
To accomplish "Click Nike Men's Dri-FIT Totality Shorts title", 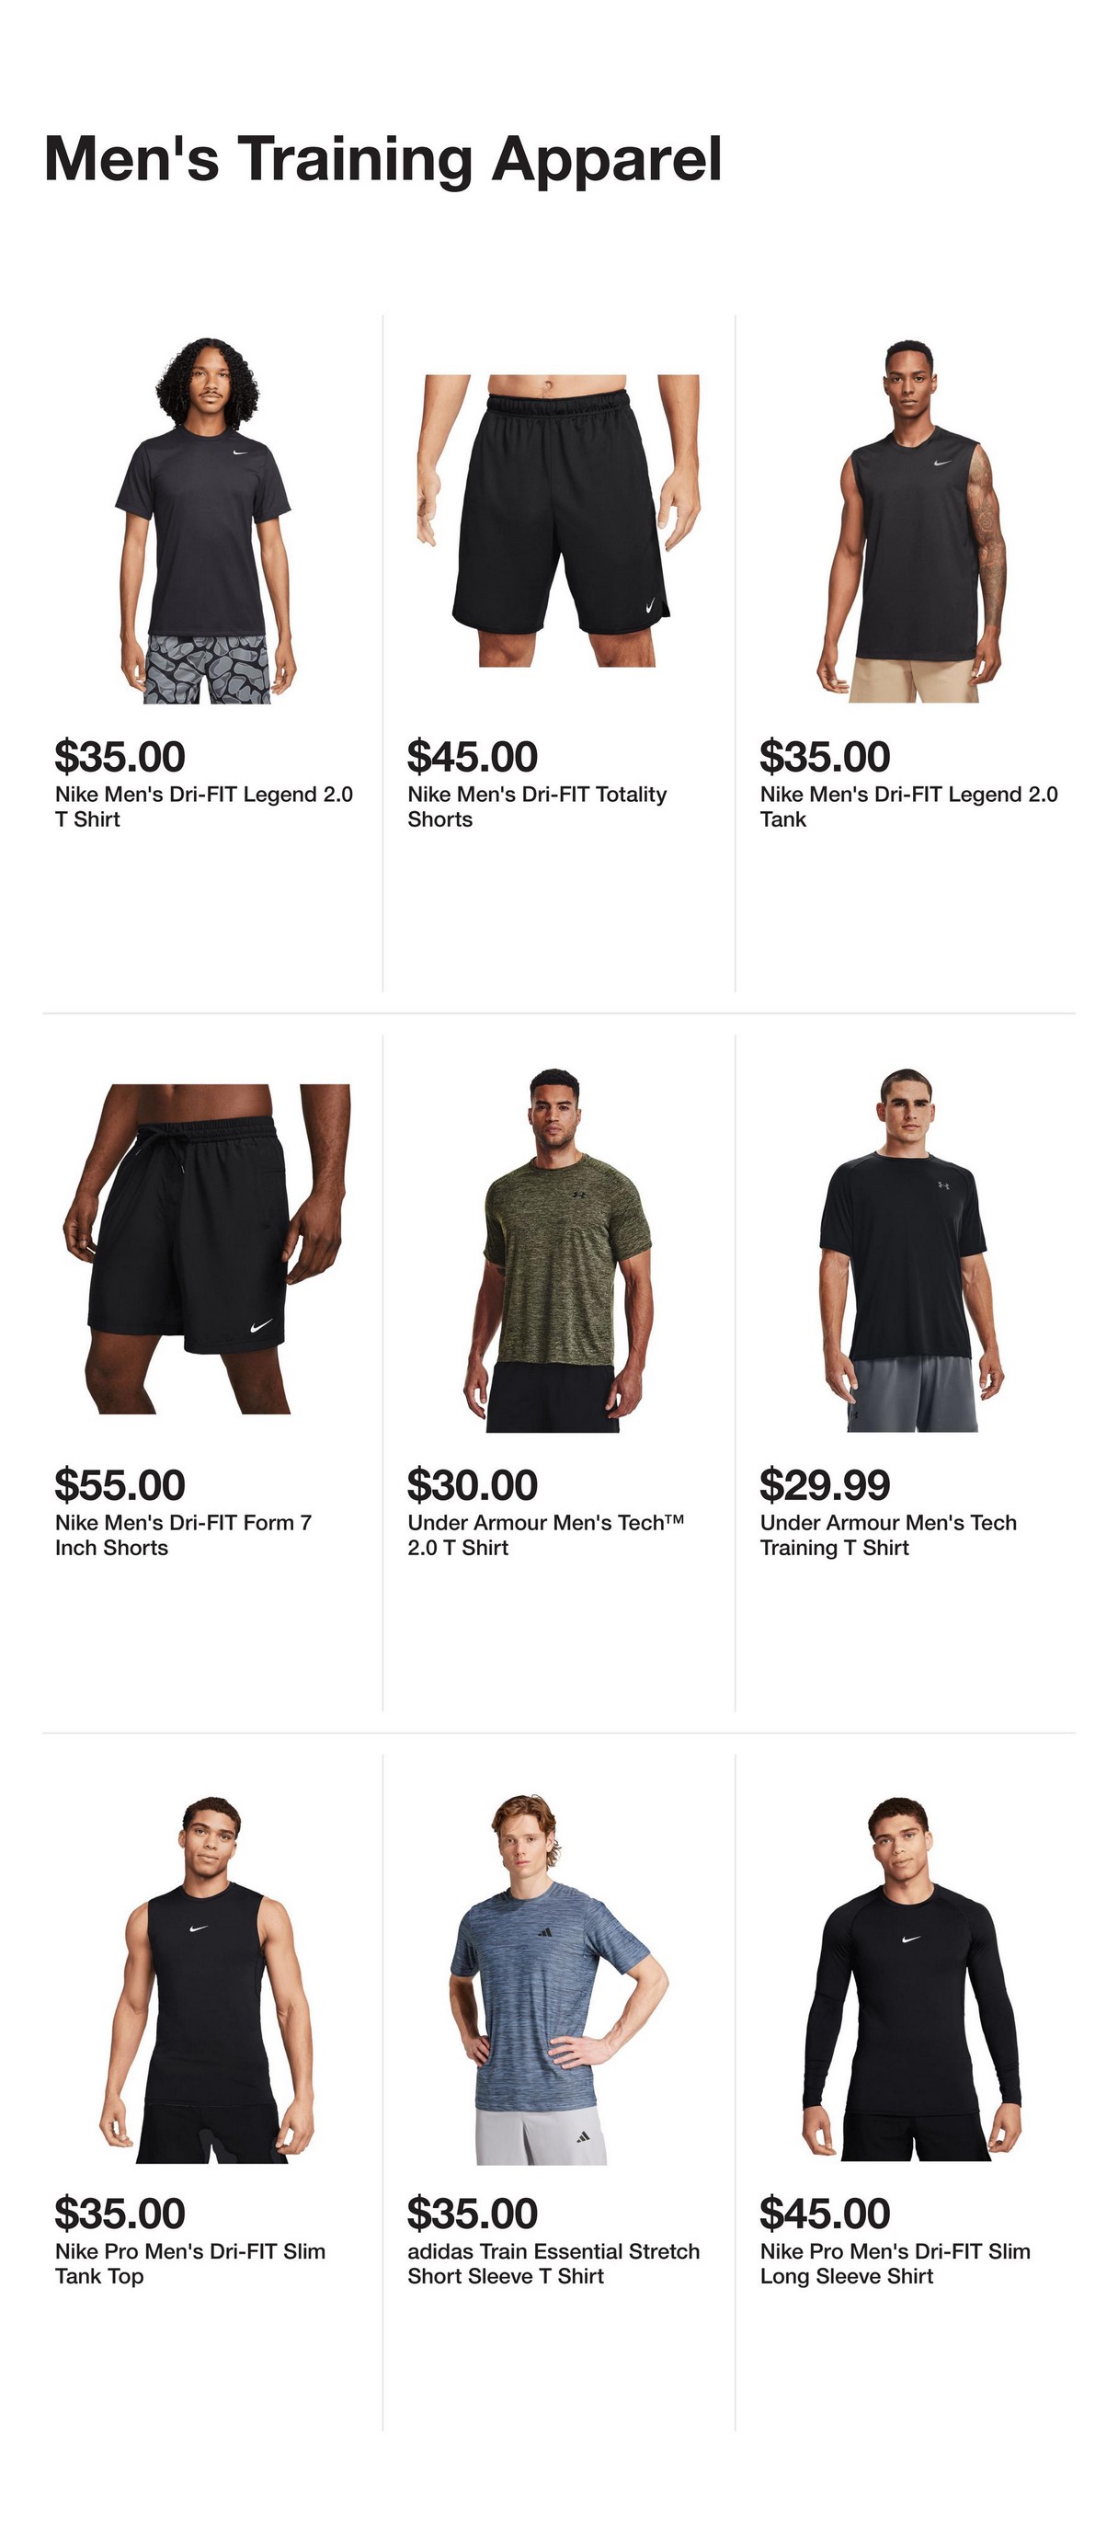I will point(537,806).
